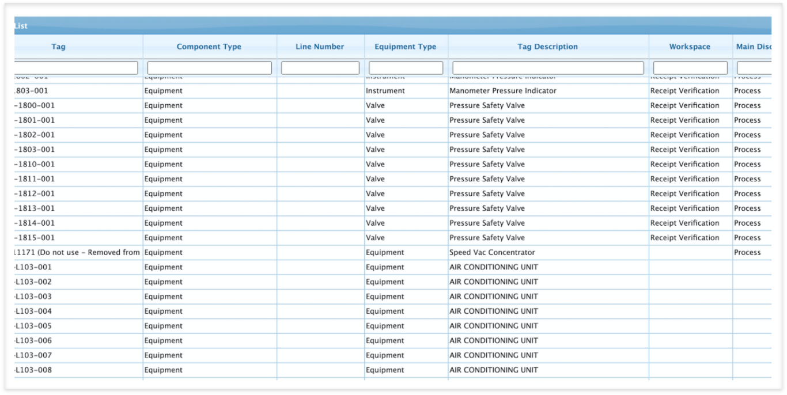Image resolution: width=787 pixels, height=395 pixels.
Task: Click the Line Number column header
Action: (320, 47)
